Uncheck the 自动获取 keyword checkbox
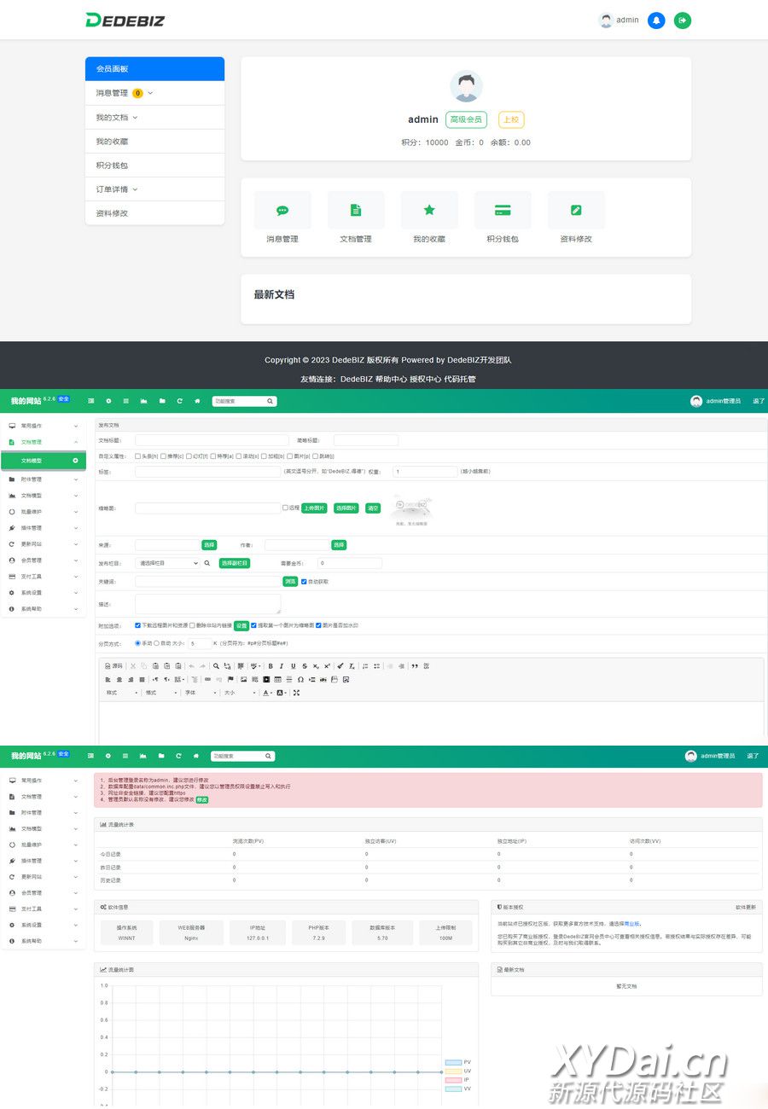This screenshot has width=768, height=1109. click(304, 582)
